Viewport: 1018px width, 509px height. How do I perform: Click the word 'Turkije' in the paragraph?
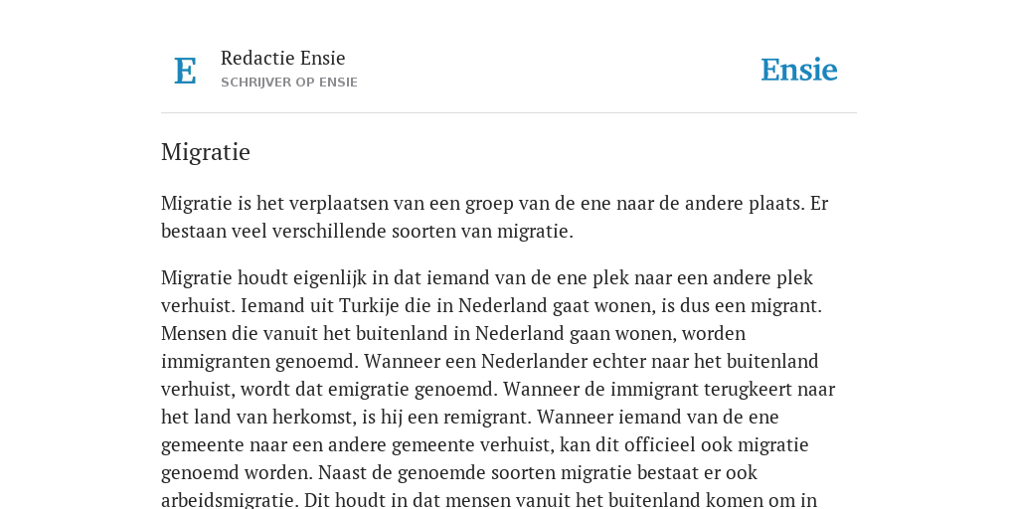pos(366,306)
